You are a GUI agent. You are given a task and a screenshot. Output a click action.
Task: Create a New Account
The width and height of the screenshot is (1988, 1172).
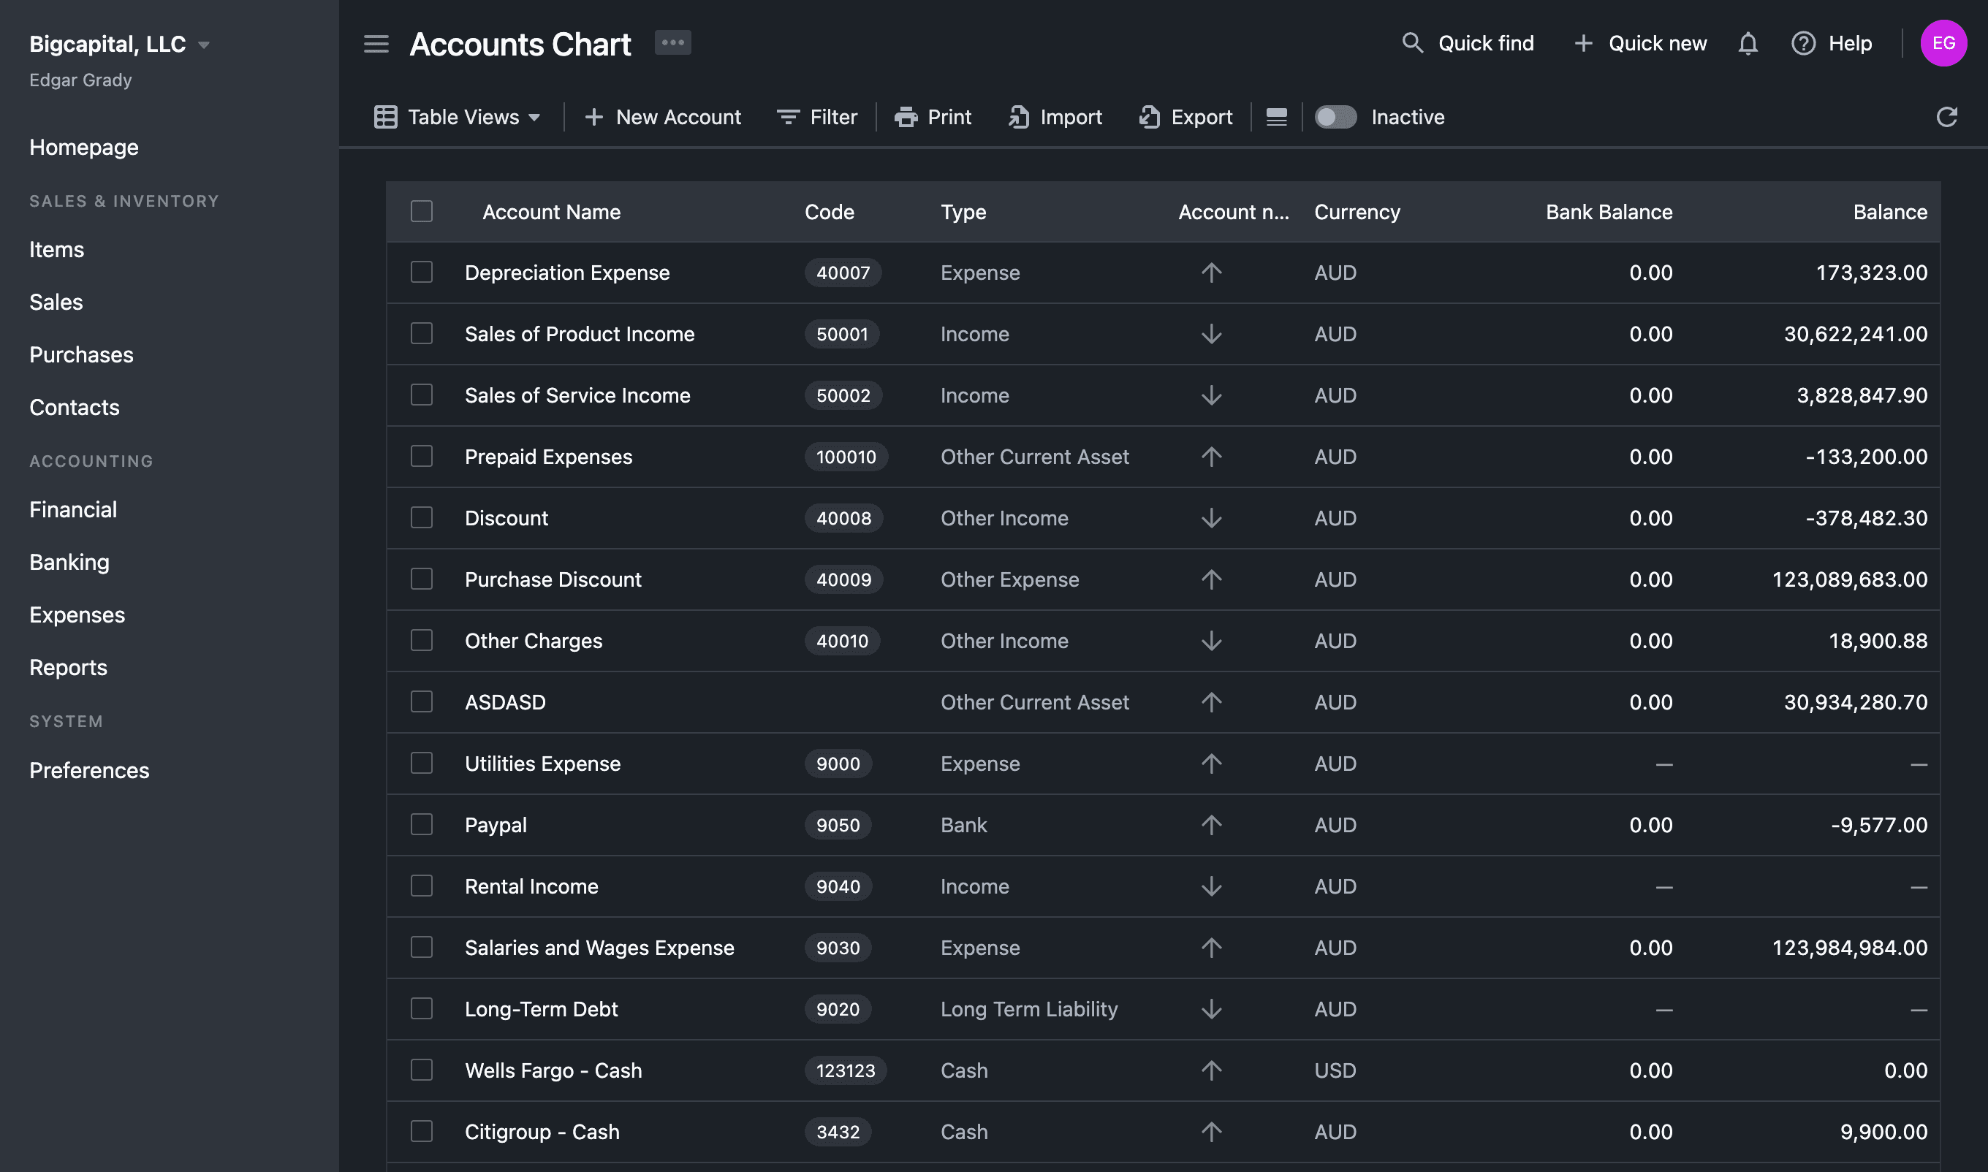663,117
